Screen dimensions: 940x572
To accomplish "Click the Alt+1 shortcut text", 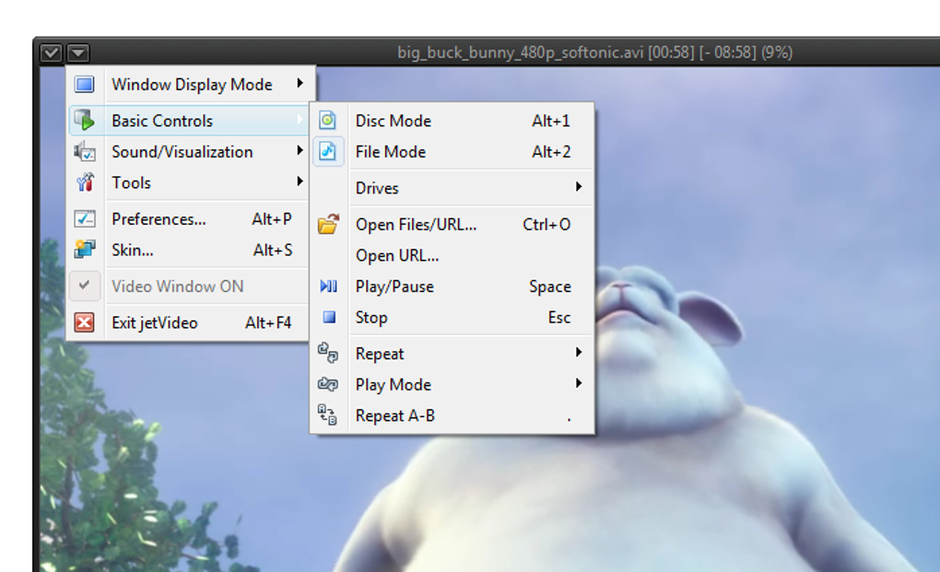I will coord(550,121).
